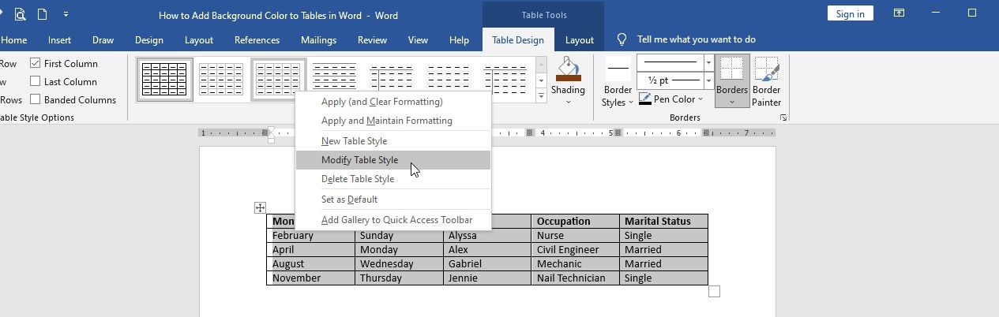Select the Border Painter tool
This screenshot has width=999, height=317.
766,81
